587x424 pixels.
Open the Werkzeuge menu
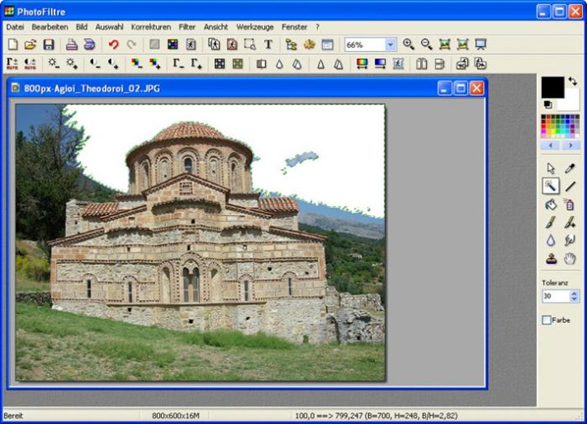coord(255,27)
